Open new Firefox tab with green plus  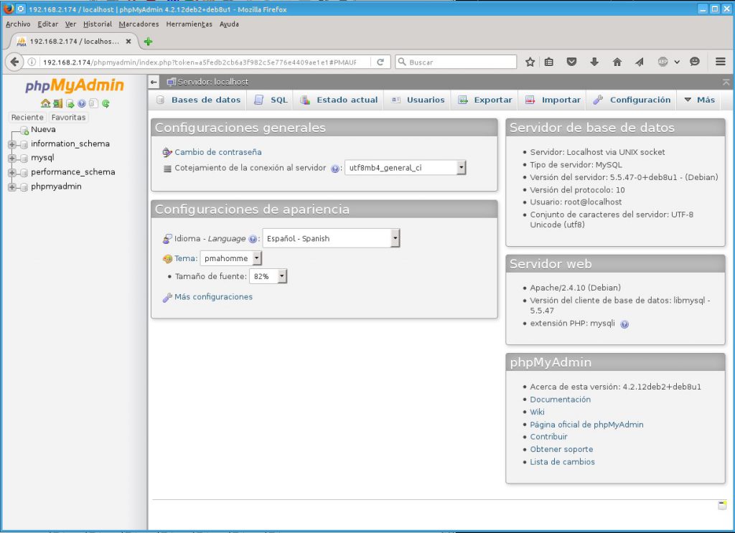148,42
